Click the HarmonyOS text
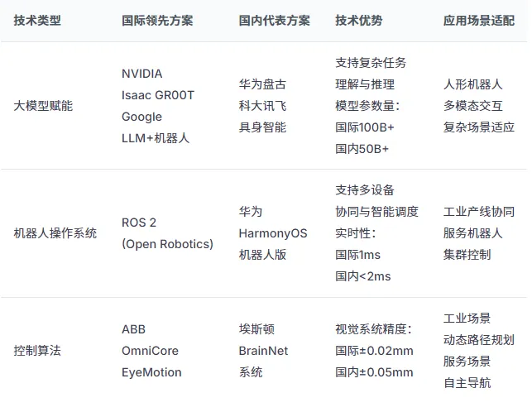This screenshot has width=532, height=412. tap(273, 233)
